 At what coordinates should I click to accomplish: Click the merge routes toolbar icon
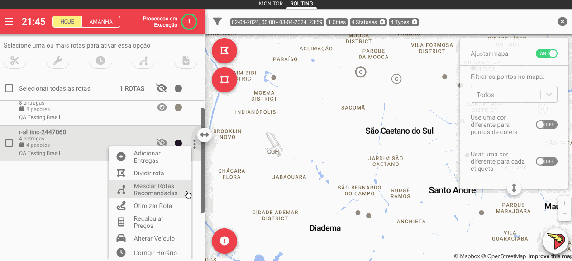(x=143, y=61)
